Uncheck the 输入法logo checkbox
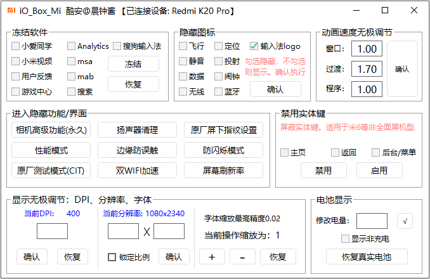This screenshot has height=279, width=430. 254,46
